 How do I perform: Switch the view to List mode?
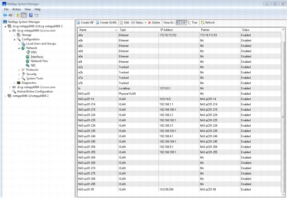tap(181, 22)
